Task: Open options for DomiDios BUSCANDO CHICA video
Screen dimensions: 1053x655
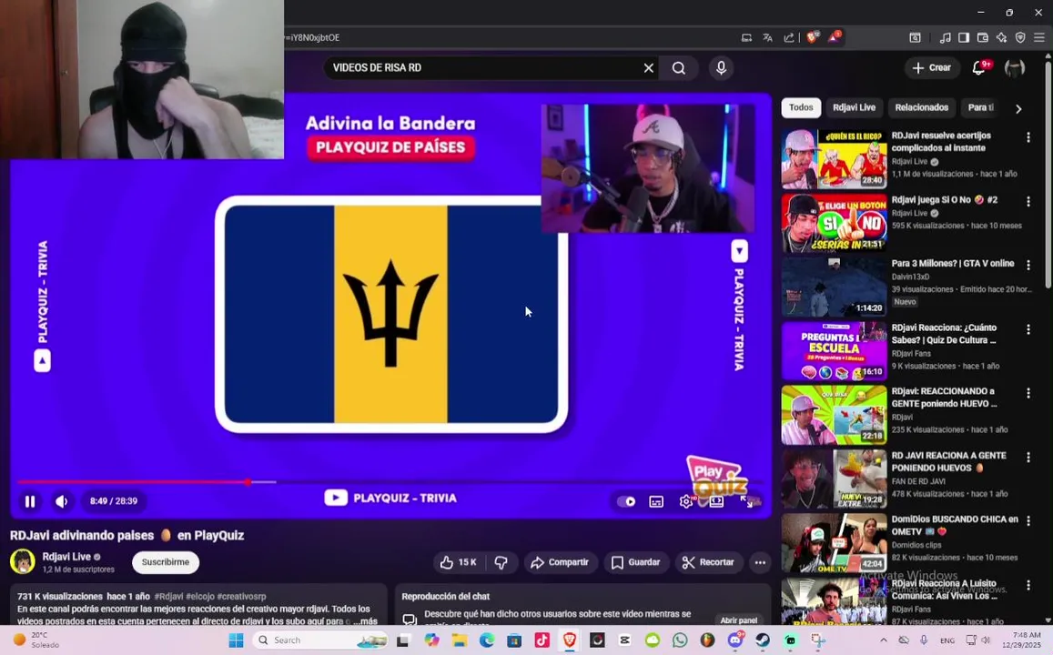Action: pyautogui.click(x=1028, y=520)
